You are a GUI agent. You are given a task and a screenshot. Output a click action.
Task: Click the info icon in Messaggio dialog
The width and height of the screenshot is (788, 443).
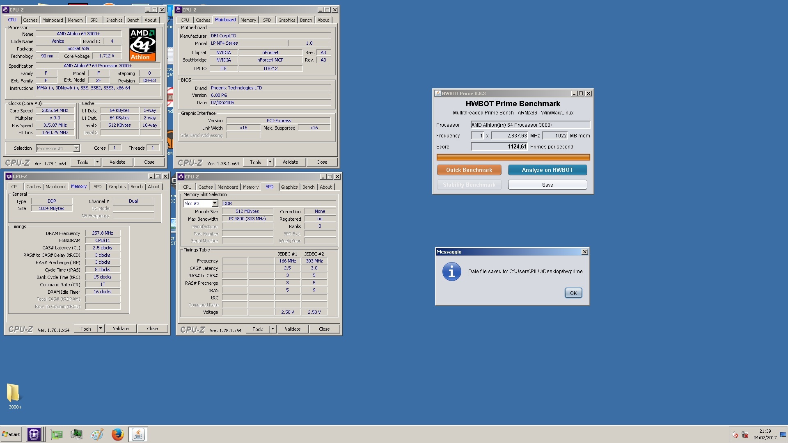tap(451, 272)
